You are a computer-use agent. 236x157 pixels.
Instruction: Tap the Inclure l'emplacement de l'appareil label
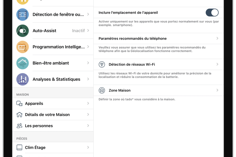point(128,13)
